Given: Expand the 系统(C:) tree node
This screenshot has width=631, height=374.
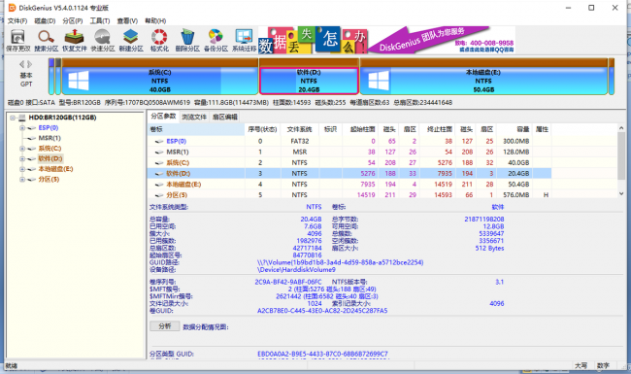Looking at the screenshot, I should pyautogui.click(x=22, y=149).
